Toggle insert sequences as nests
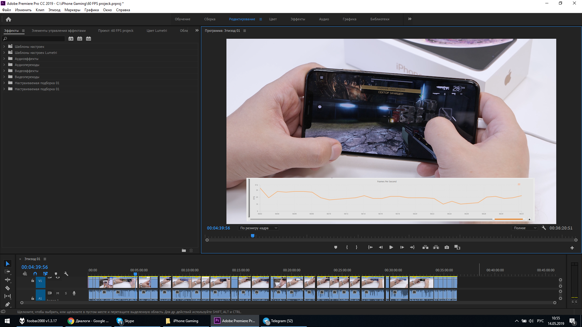This screenshot has width=582, height=327. pos(25,274)
